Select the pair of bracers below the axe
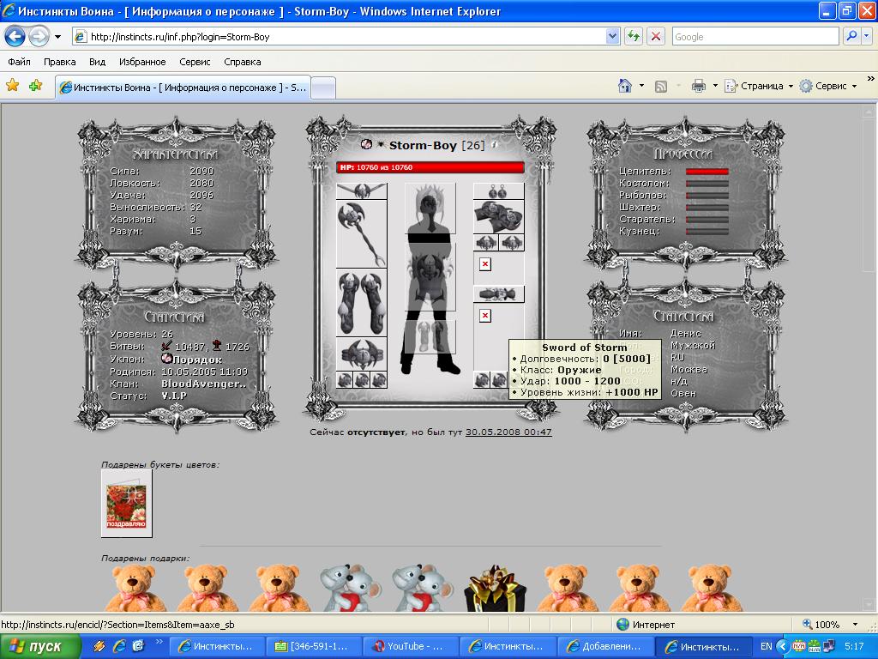 click(x=361, y=303)
